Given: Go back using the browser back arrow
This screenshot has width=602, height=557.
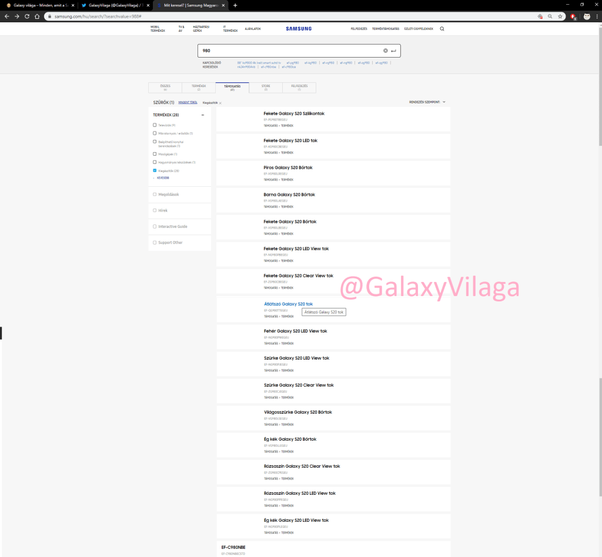Looking at the screenshot, I should pos(7,16).
